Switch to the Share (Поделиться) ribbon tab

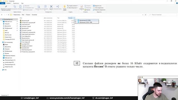click(x=16, y=3)
